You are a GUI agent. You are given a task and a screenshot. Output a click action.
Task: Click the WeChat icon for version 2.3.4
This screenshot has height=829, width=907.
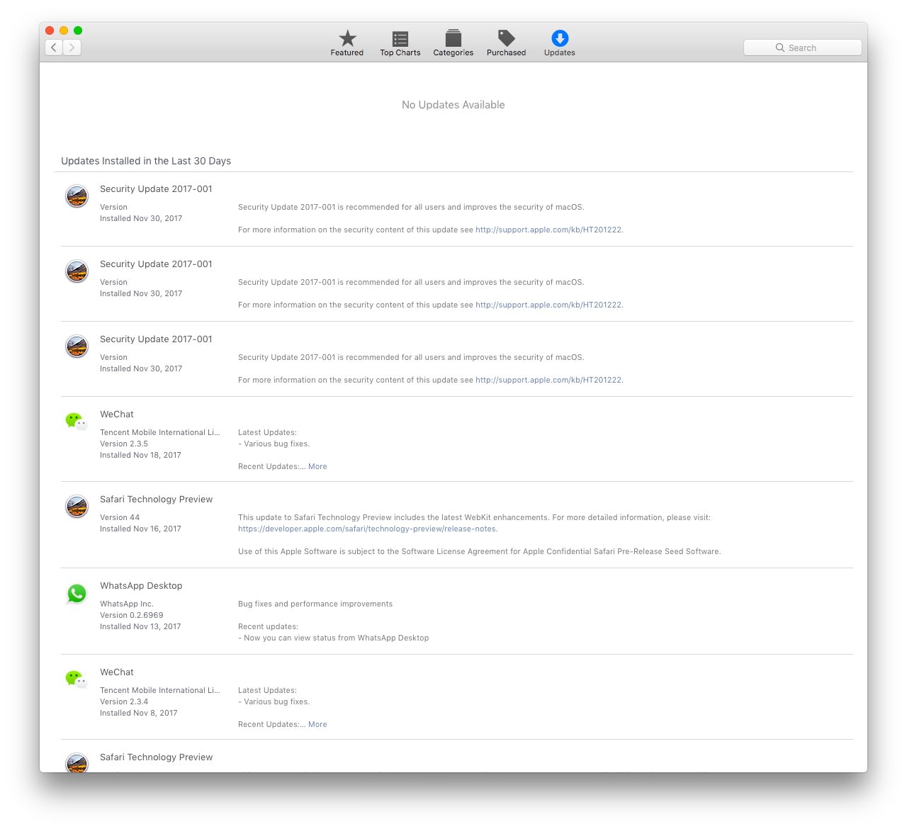coord(77,679)
